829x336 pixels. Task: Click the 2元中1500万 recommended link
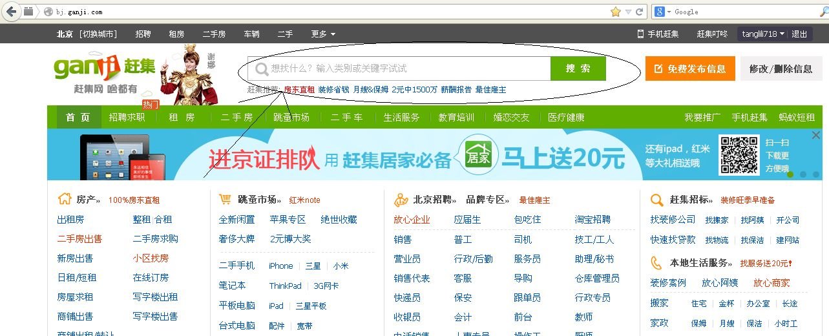pos(415,90)
